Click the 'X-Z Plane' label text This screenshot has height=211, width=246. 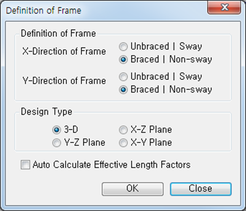(151, 130)
